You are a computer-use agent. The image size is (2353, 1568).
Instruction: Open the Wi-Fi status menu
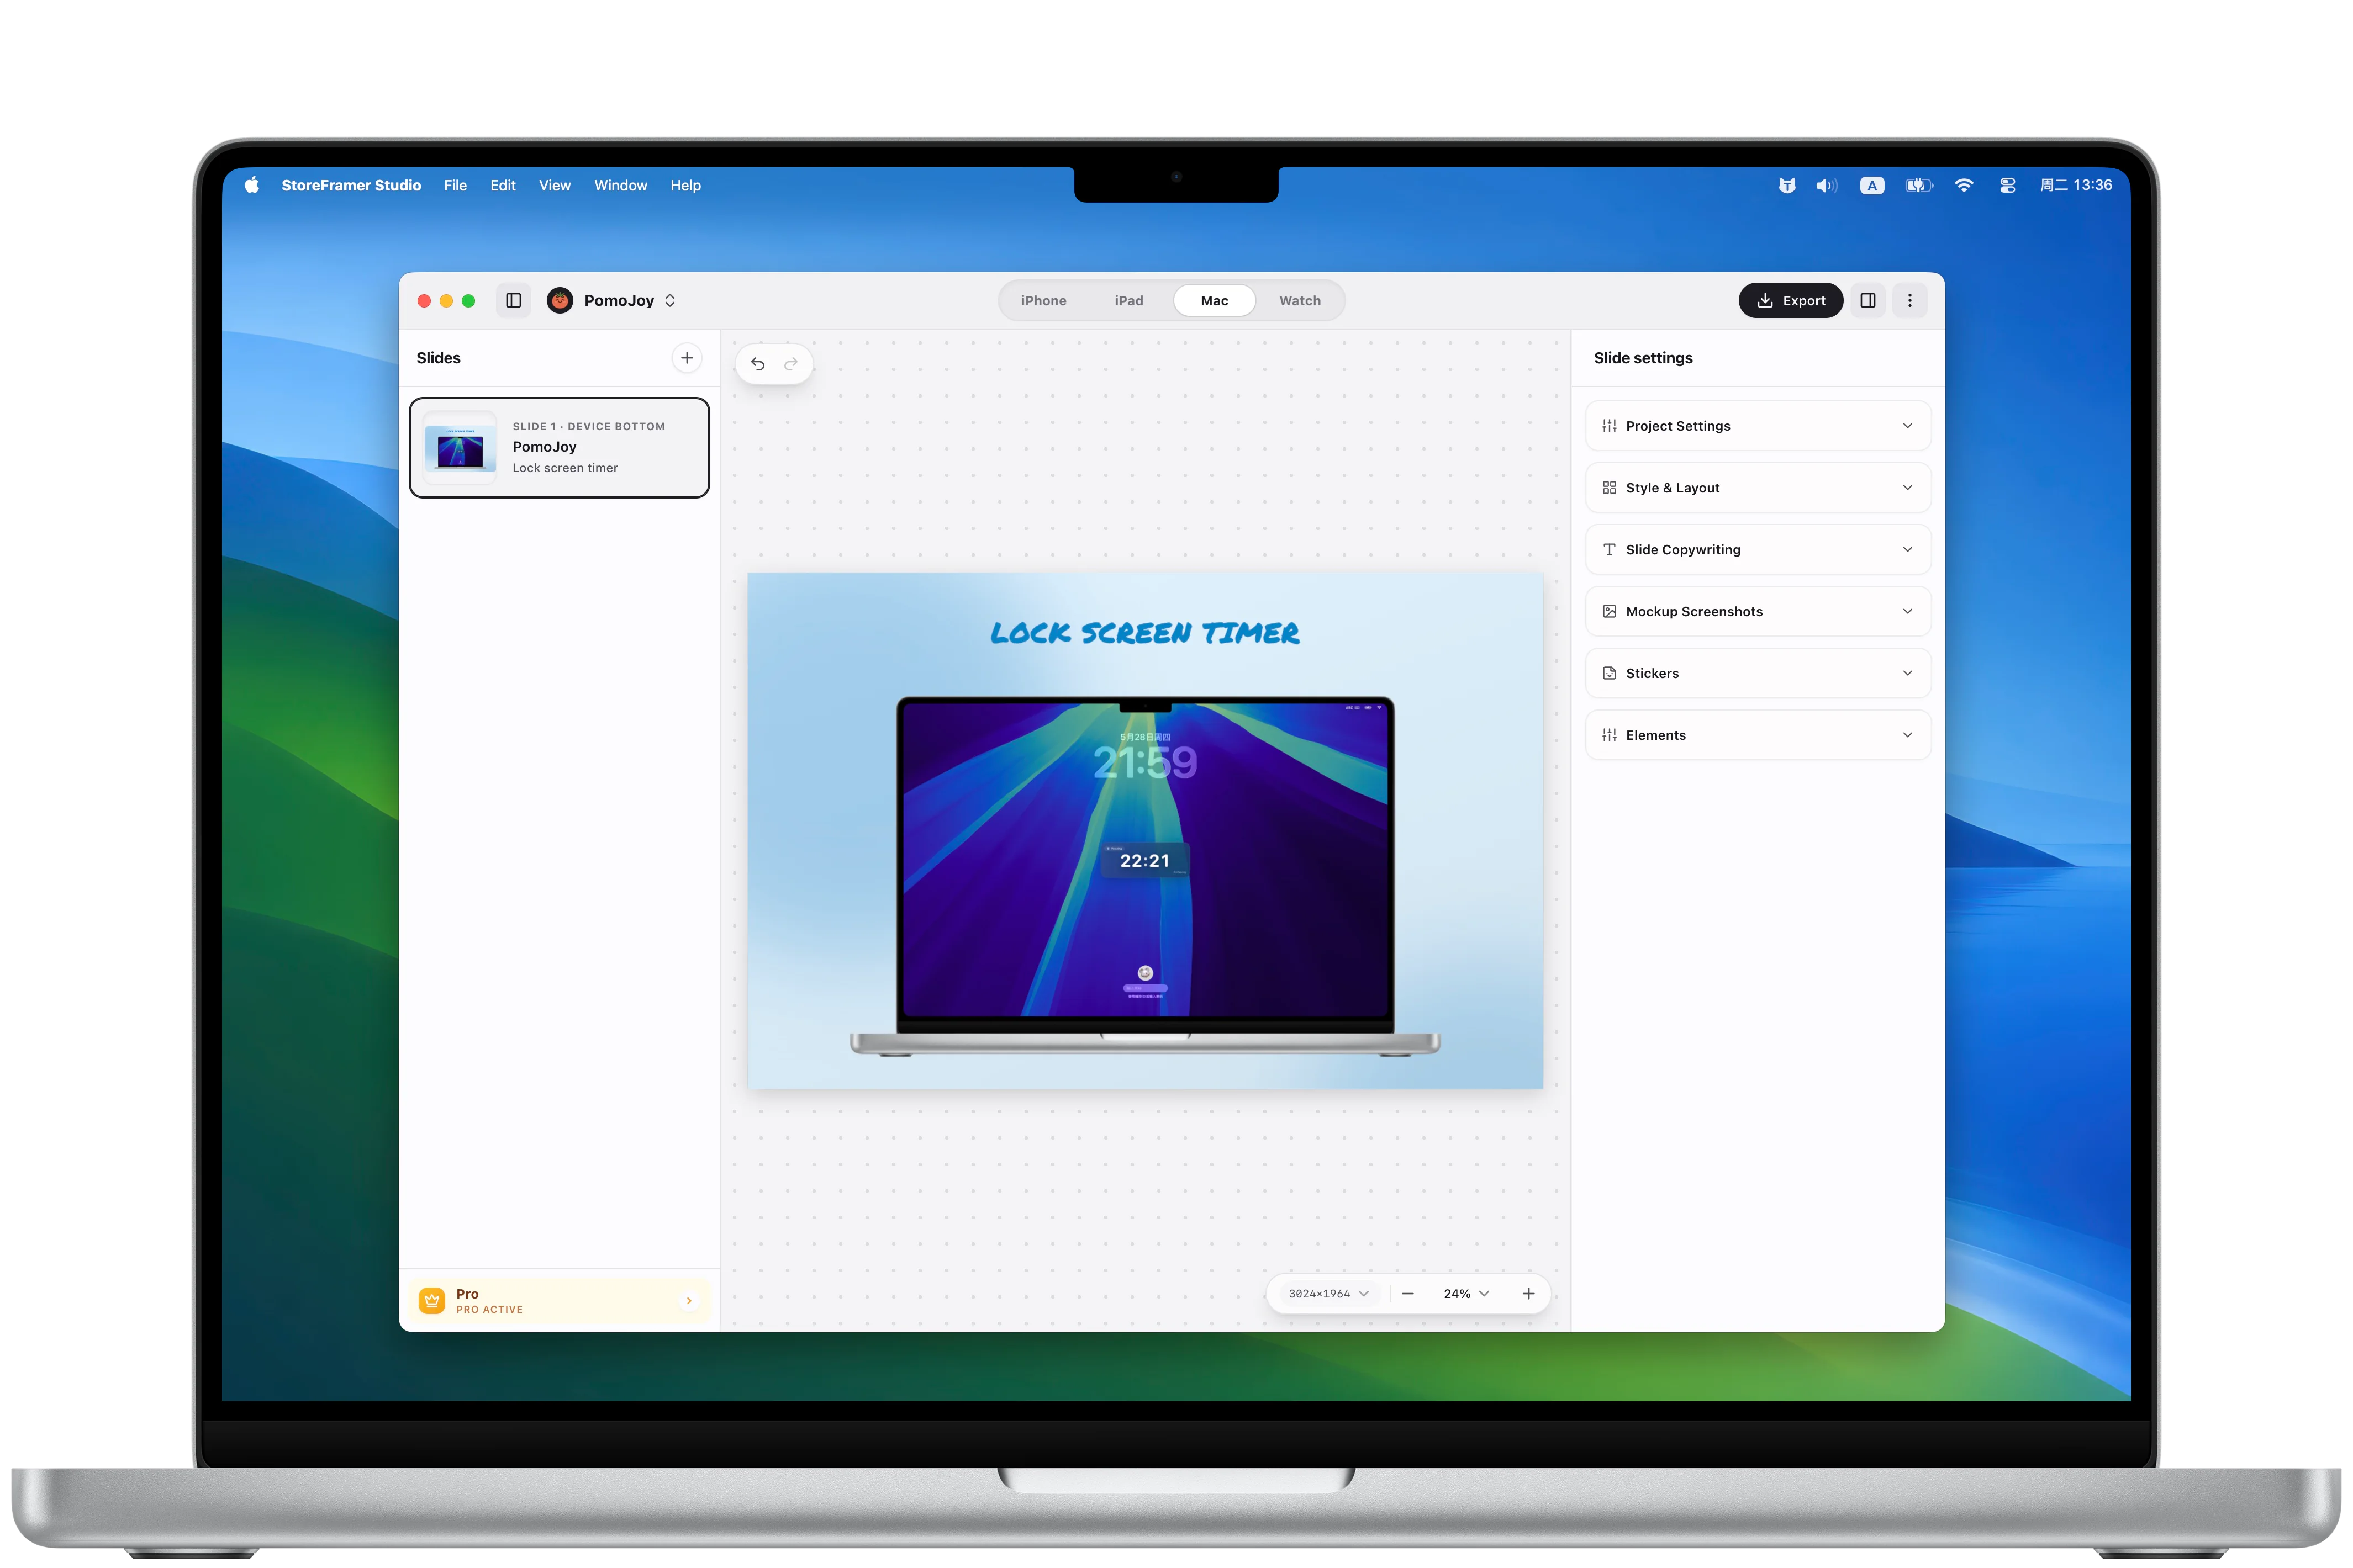1964,185
